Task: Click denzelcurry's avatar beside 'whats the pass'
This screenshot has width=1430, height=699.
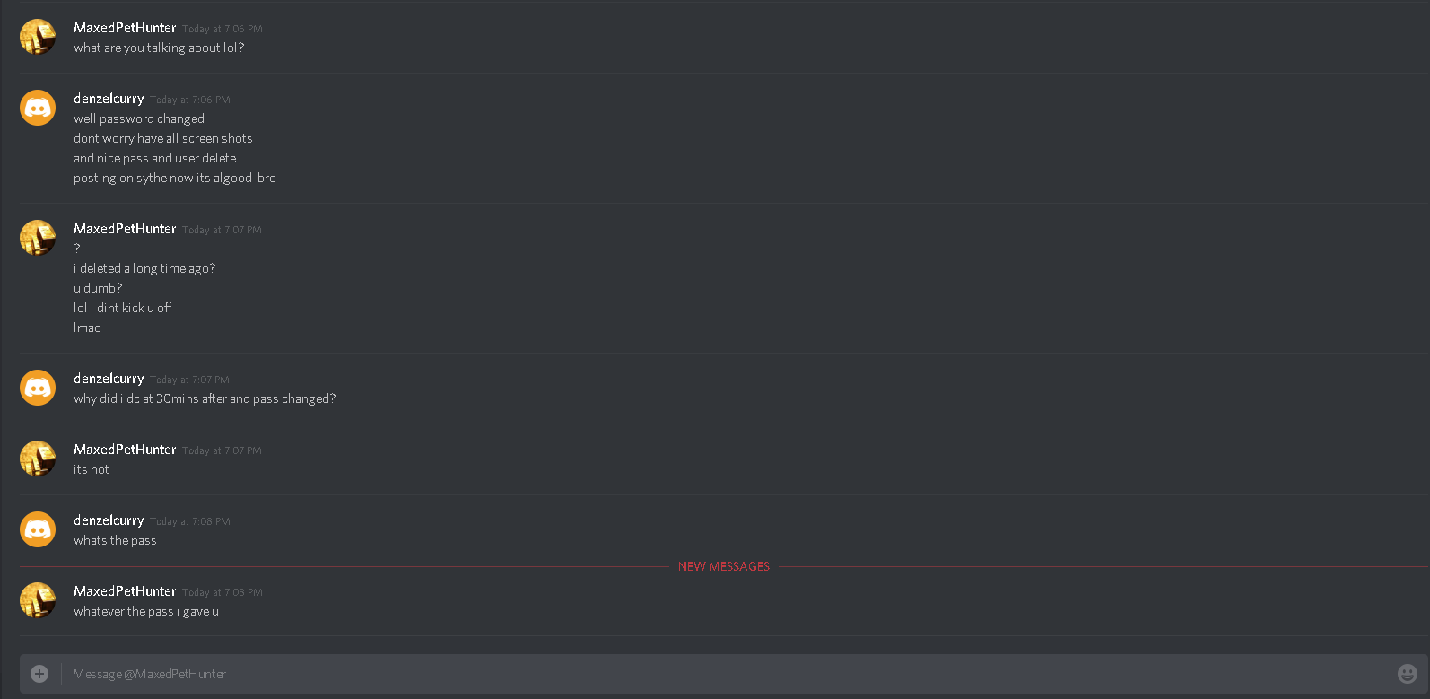Action: coord(38,529)
